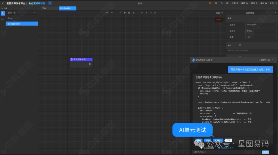The height and width of the screenshot is (155, 278).
Task: Close the 函数属性 properties panel
Action: 275,13
